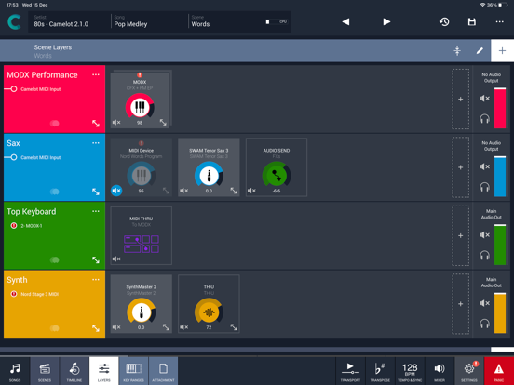Toggle the Top Keyboard layer switch

[54, 260]
